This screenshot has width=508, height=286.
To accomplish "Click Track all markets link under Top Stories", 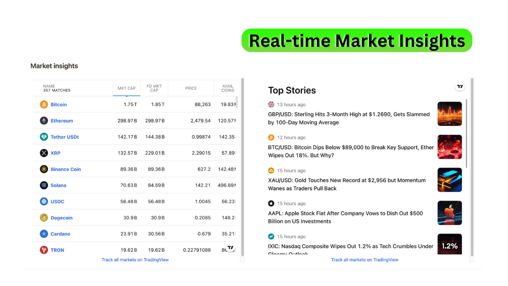I will pyautogui.click(x=365, y=260).
